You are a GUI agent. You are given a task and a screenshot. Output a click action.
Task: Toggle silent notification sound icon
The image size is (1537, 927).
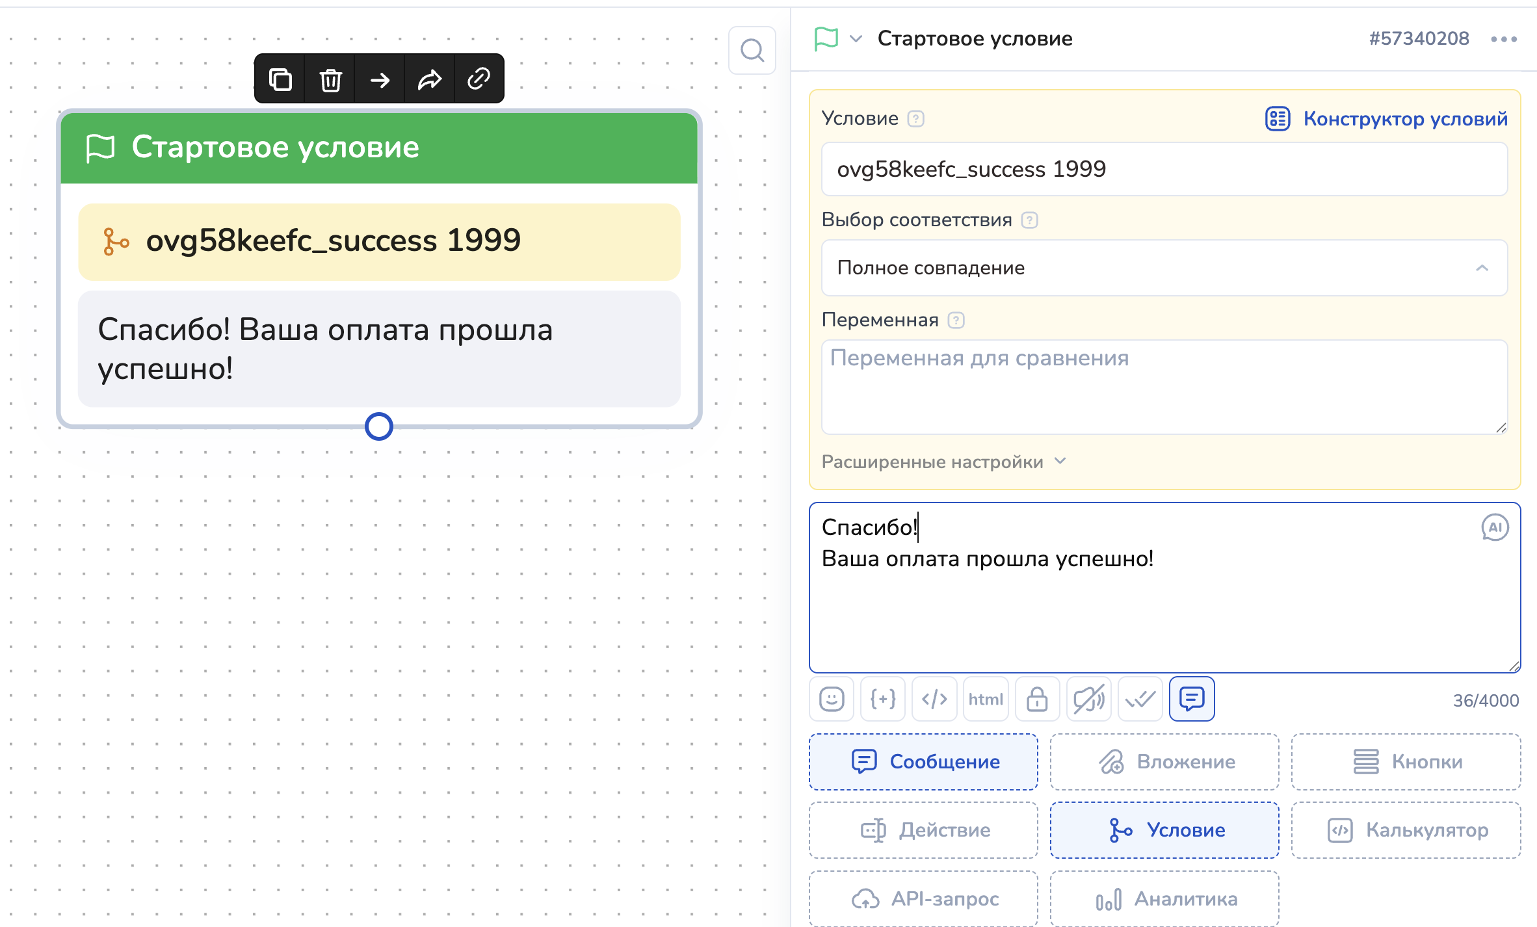click(x=1088, y=699)
